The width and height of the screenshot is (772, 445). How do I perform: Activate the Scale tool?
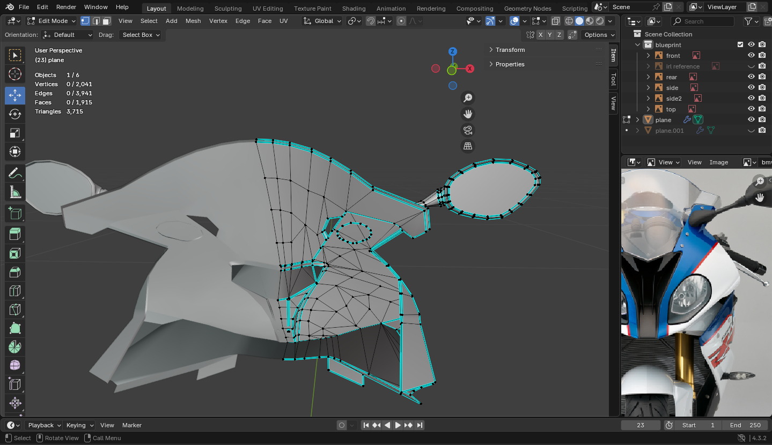[x=15, y=133]
